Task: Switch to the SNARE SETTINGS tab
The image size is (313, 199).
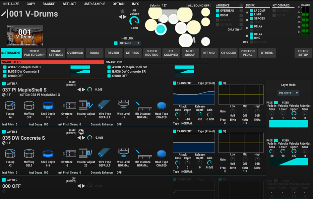Action: click(56, 53)
